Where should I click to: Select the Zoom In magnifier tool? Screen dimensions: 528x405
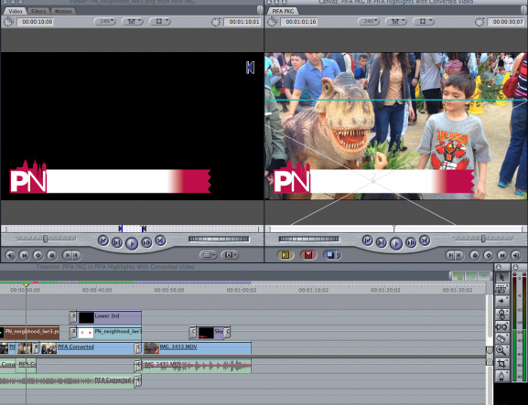(501, 350)
